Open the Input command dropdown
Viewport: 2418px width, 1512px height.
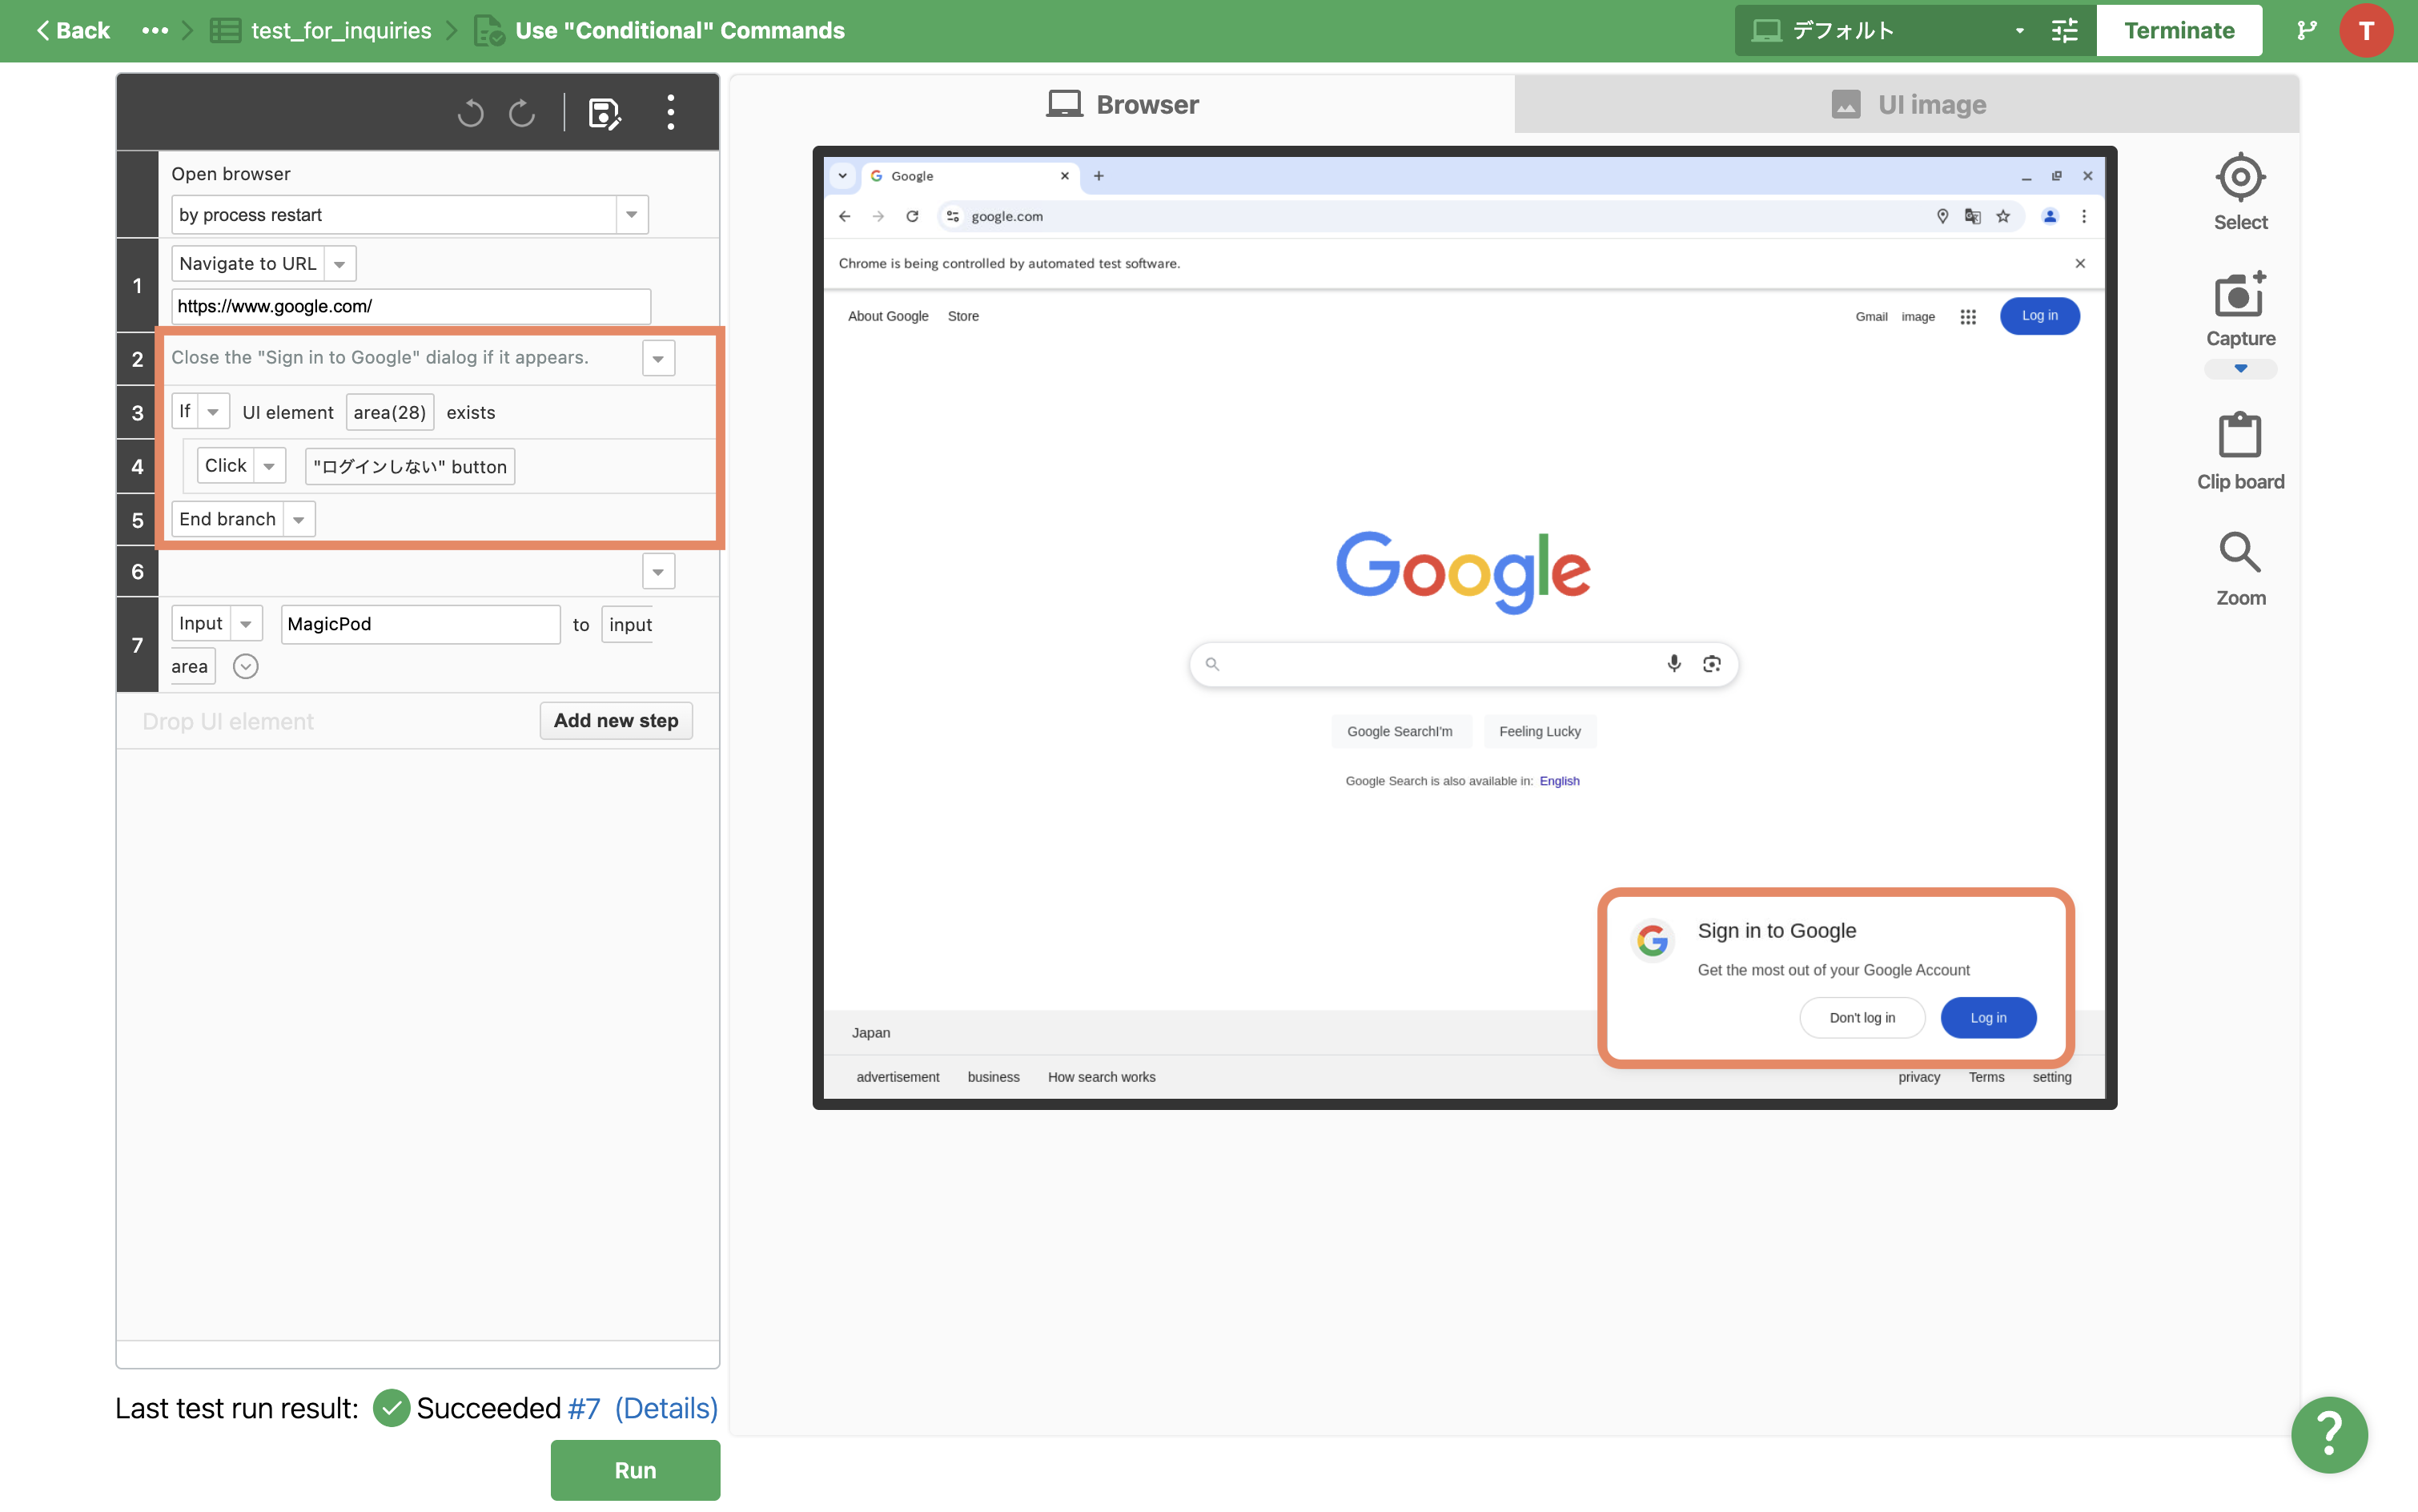[x=245, y=623]
